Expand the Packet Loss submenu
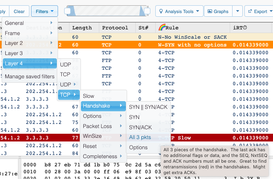This screenshot has width=273, height=179. click(103, 126)
